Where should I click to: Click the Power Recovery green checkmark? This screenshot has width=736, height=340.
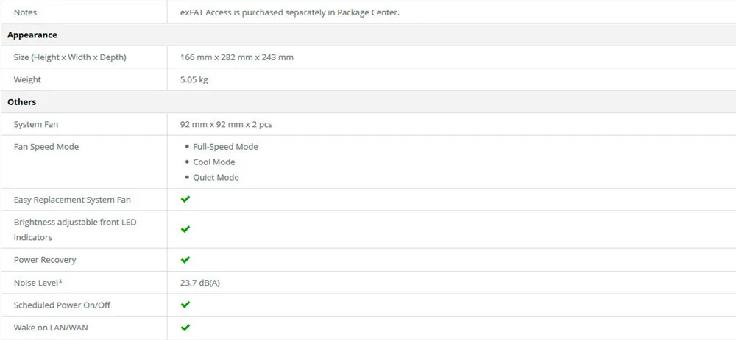[185, 259]
